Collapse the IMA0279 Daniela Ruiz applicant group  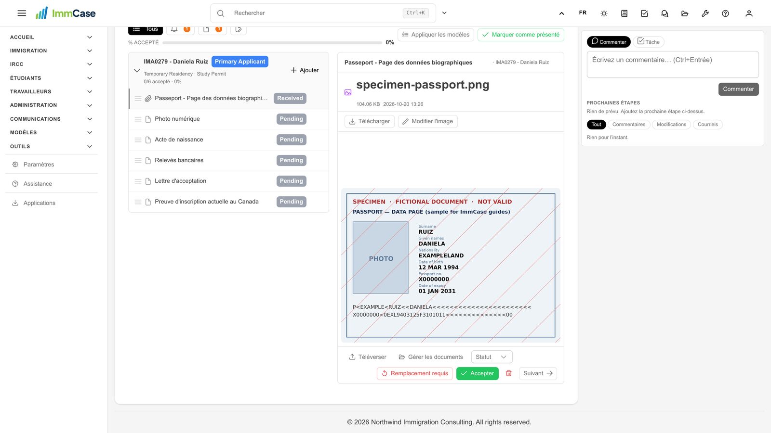coord(137,71)
